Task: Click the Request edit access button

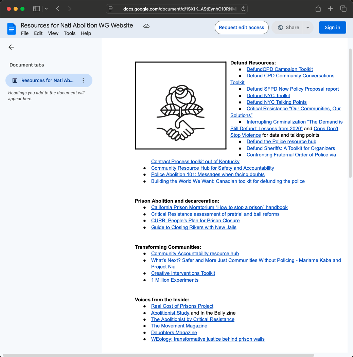Action: (x=241, y=27)
